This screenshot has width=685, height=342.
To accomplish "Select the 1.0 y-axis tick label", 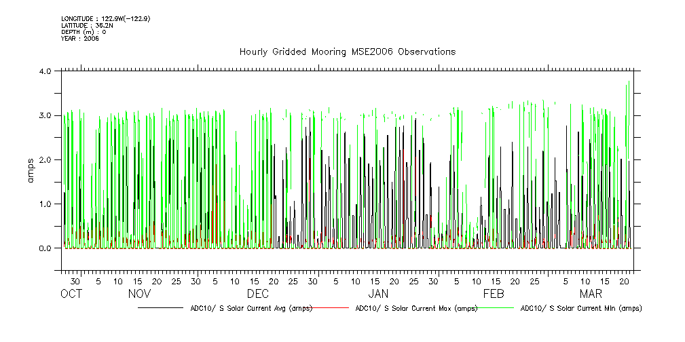I will coord(46,204).
